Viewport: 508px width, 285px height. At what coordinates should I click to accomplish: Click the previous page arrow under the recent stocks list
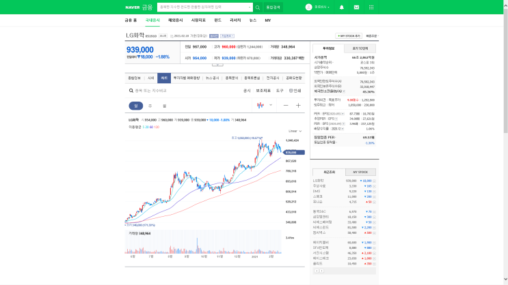pos(317,271)
